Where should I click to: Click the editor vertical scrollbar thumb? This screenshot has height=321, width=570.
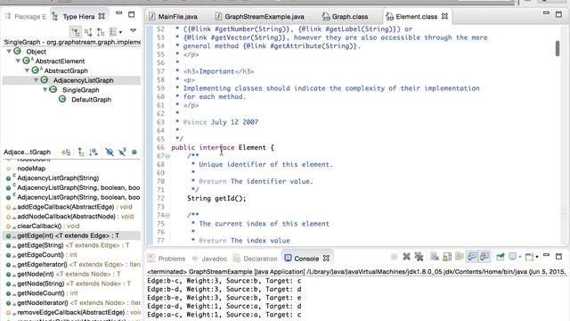pyautogui.click(x=558, y=48)
